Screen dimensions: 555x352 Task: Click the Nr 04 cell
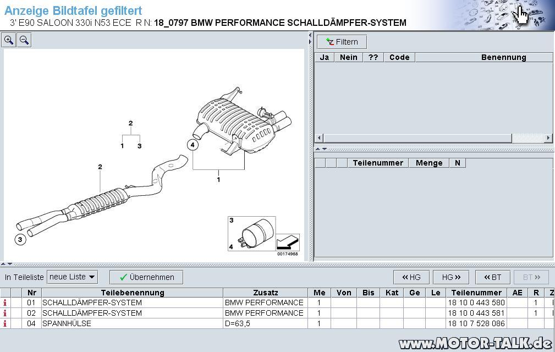[32, 323]
